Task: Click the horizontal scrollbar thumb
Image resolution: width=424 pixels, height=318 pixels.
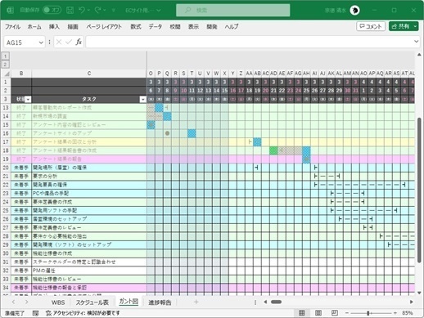Action: coord(276,302)
